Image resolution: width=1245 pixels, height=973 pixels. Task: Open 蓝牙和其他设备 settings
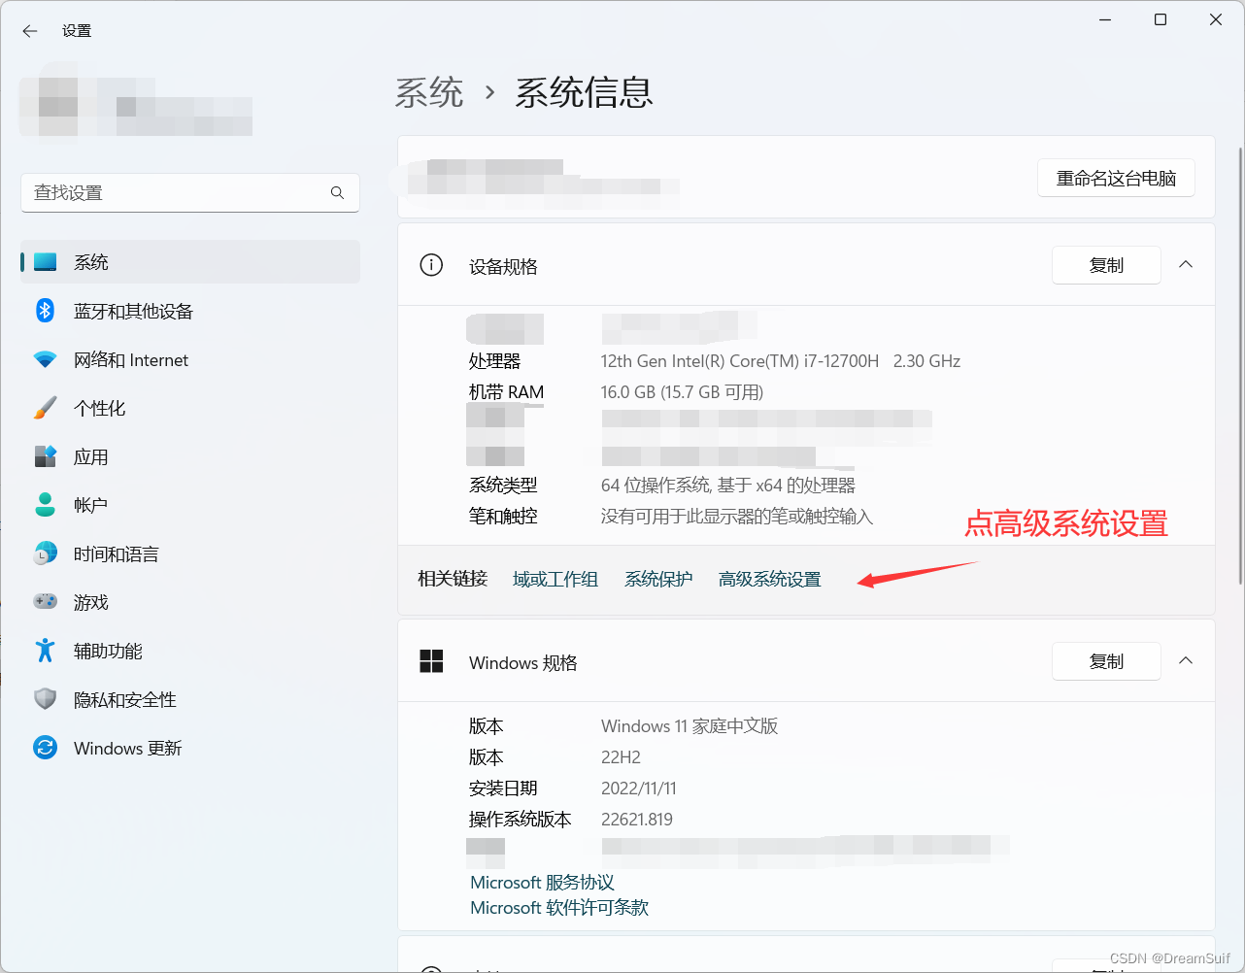[x=190, y=311]
